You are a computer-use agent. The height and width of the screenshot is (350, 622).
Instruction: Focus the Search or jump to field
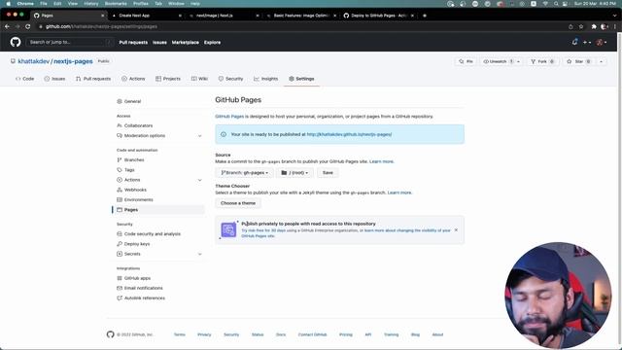(70, 42)
